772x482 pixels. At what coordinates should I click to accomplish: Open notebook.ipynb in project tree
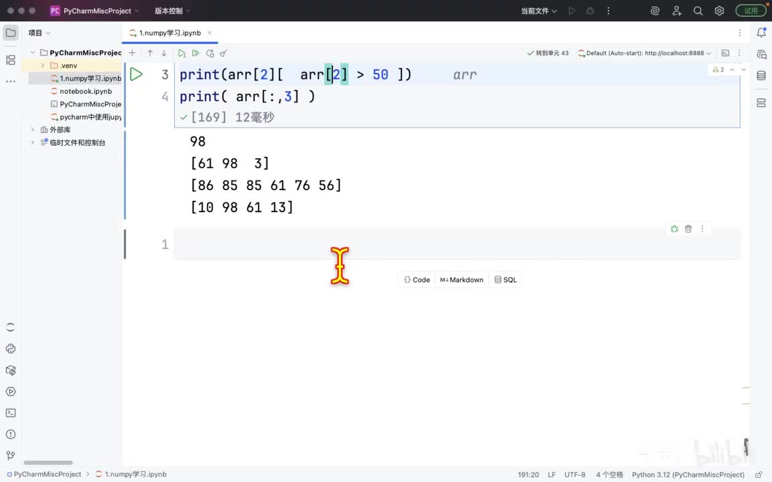pyautogui.click(x=86, y=91)
